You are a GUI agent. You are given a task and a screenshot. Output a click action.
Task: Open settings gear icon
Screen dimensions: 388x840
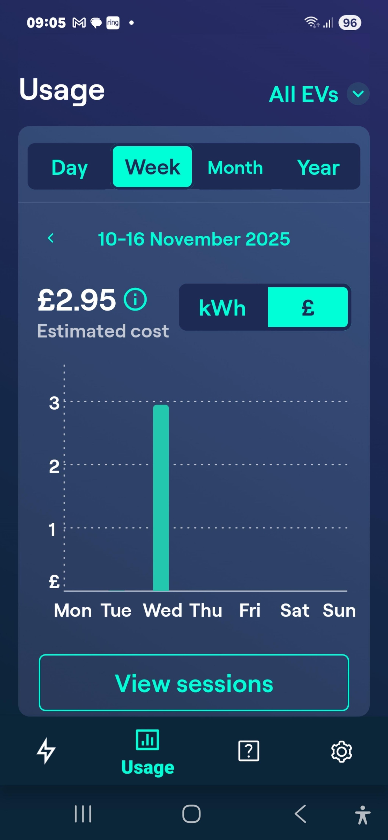click(341, 751)
